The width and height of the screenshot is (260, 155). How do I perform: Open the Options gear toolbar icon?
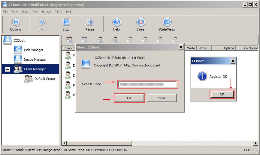[16, 25]
